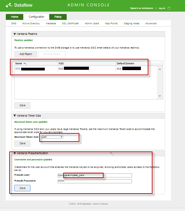Click the Add Realm button
Viewport: 185px width, 211px height.
tap(26, 54)
